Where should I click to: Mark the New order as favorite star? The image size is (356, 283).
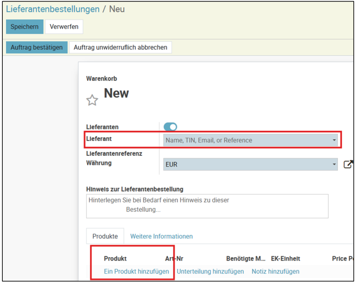point(92,100)
